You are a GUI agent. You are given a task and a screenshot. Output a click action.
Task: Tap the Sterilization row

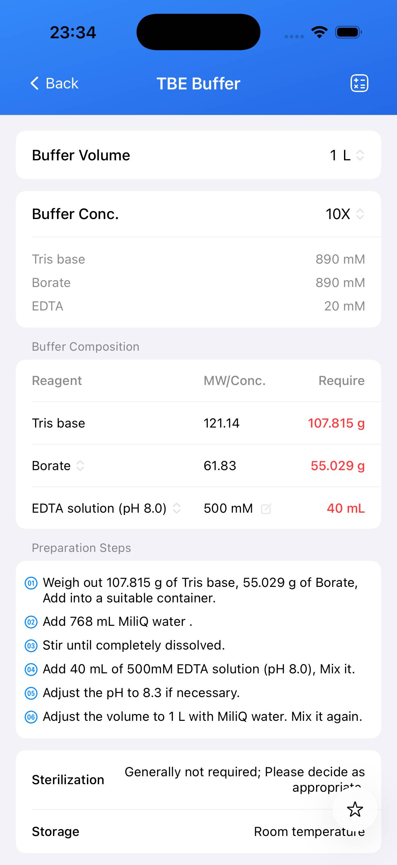coord(198,779)
